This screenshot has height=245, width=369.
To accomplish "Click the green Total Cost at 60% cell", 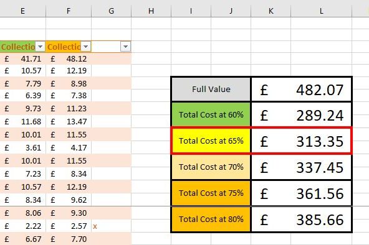I will [211, 115].
